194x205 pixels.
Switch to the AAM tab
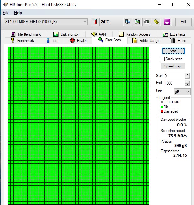click(99, 34)
